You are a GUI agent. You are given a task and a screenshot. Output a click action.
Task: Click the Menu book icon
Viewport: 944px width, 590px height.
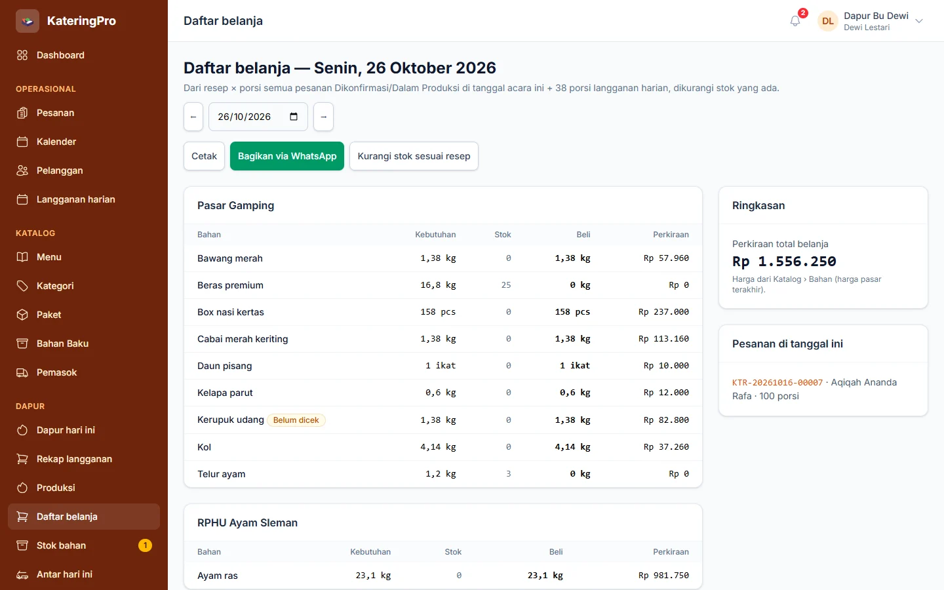(22, 257)
